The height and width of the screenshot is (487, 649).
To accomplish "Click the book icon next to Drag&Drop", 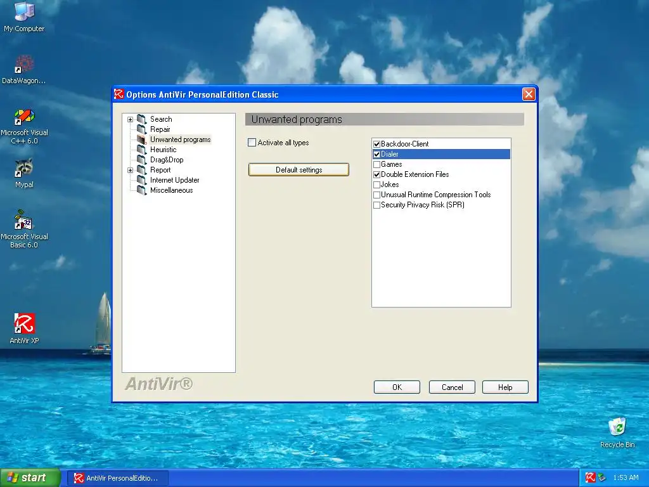I will [x=141, y=160].
